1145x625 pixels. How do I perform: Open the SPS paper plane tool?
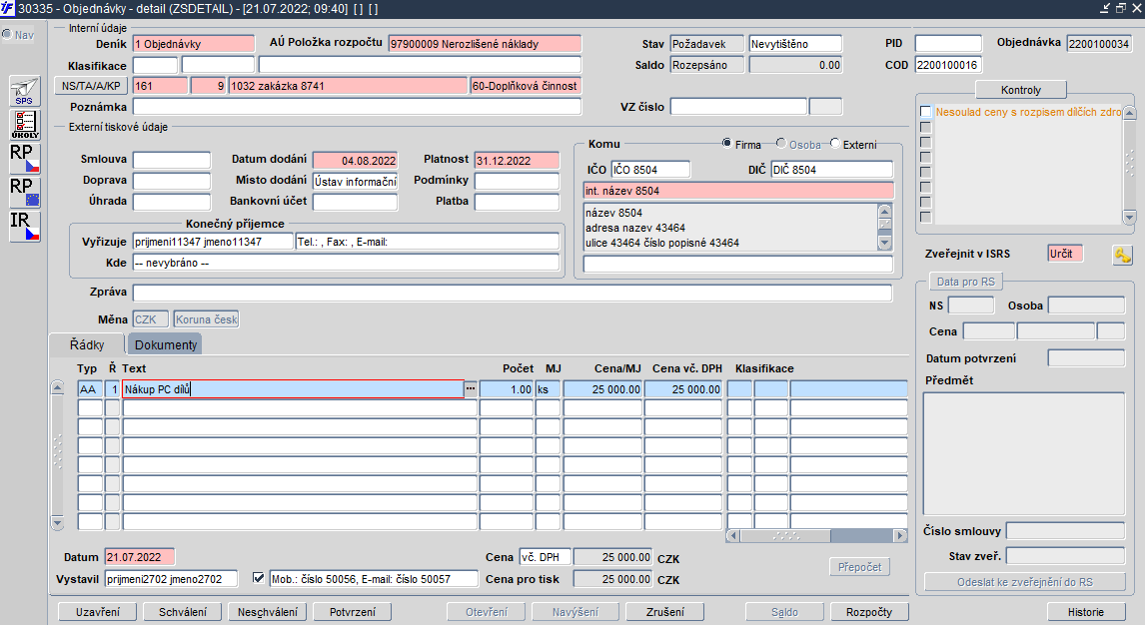[24, 91]
